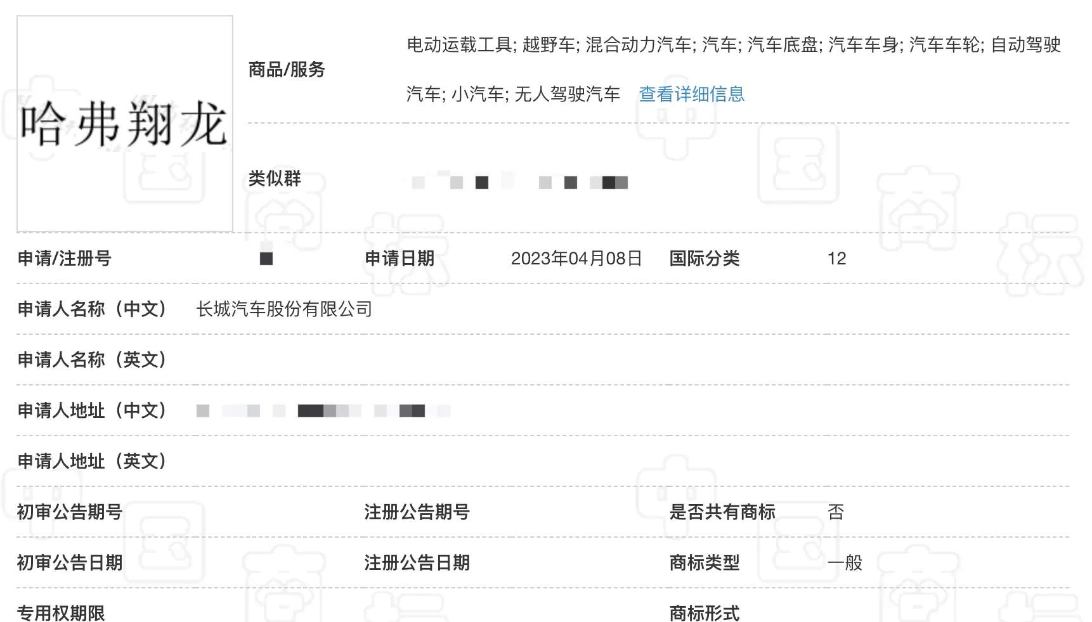Viewport: 1092px width, 622px height.
Task: Click the 注册公告日期 label
Action: point(417,562)
